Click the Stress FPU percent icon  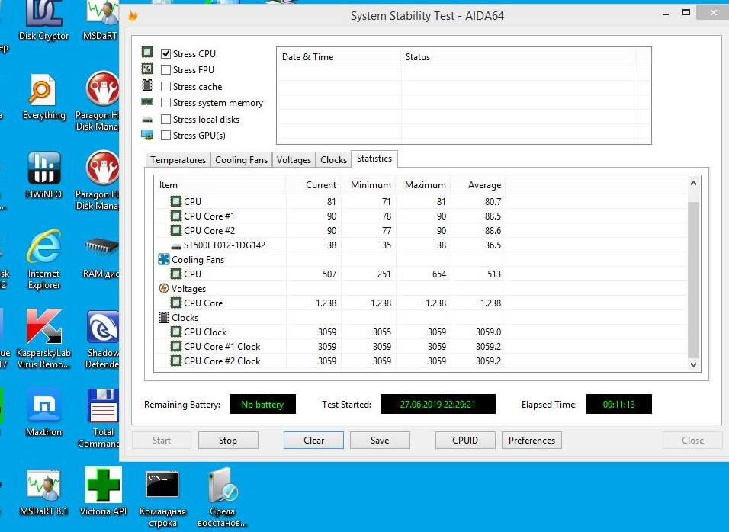coord(147,69)
